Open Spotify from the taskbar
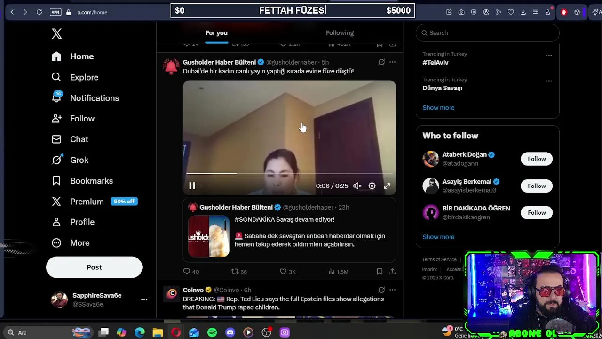This screenshot has width=602, height=339. pyautogui.click(x=212, y=332)
